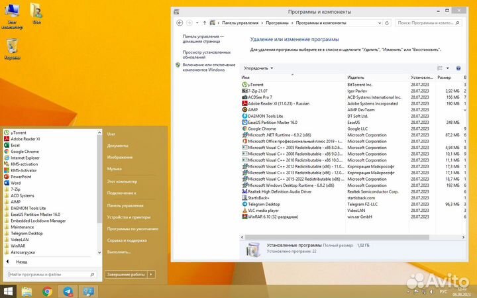
Task: Select WinRAR 6.10 icon in programs list
Action: (x=244, y=217)
